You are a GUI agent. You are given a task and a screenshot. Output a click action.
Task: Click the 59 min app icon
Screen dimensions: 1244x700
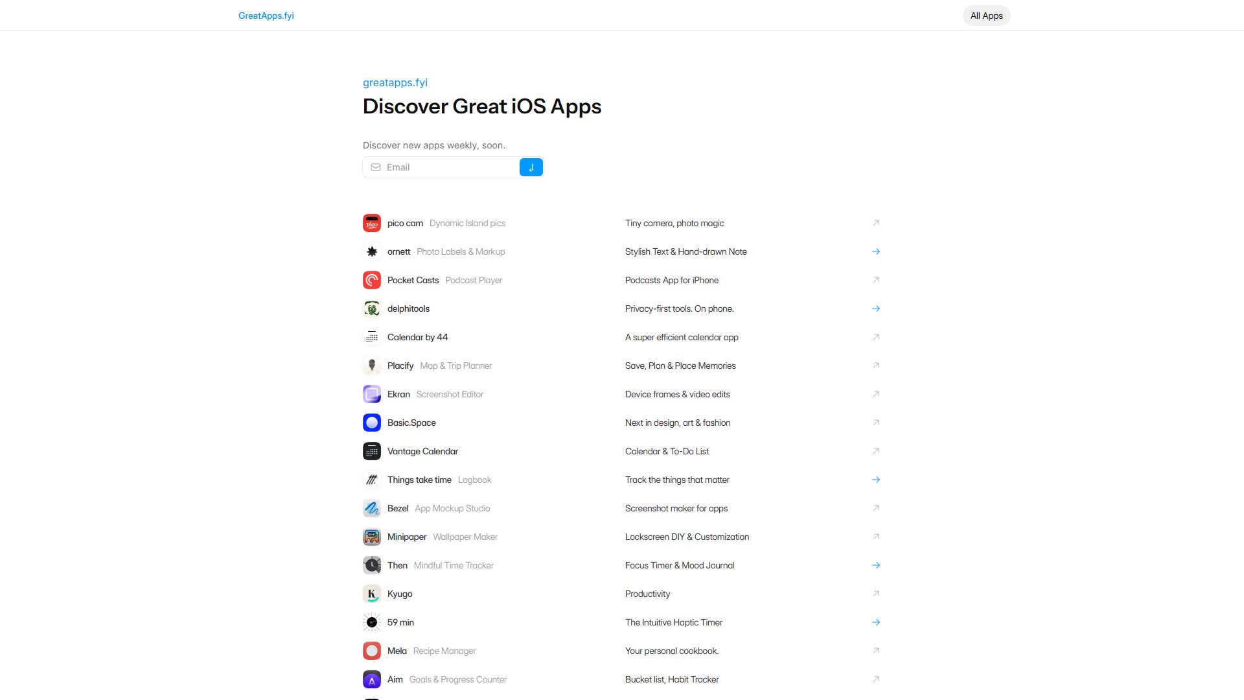coord(372,622)
